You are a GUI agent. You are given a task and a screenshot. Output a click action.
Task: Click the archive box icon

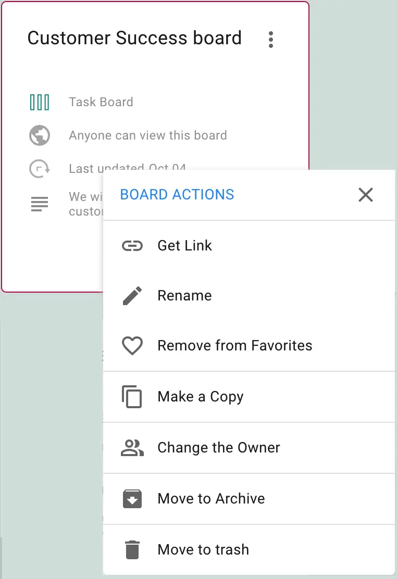[132, 498]
